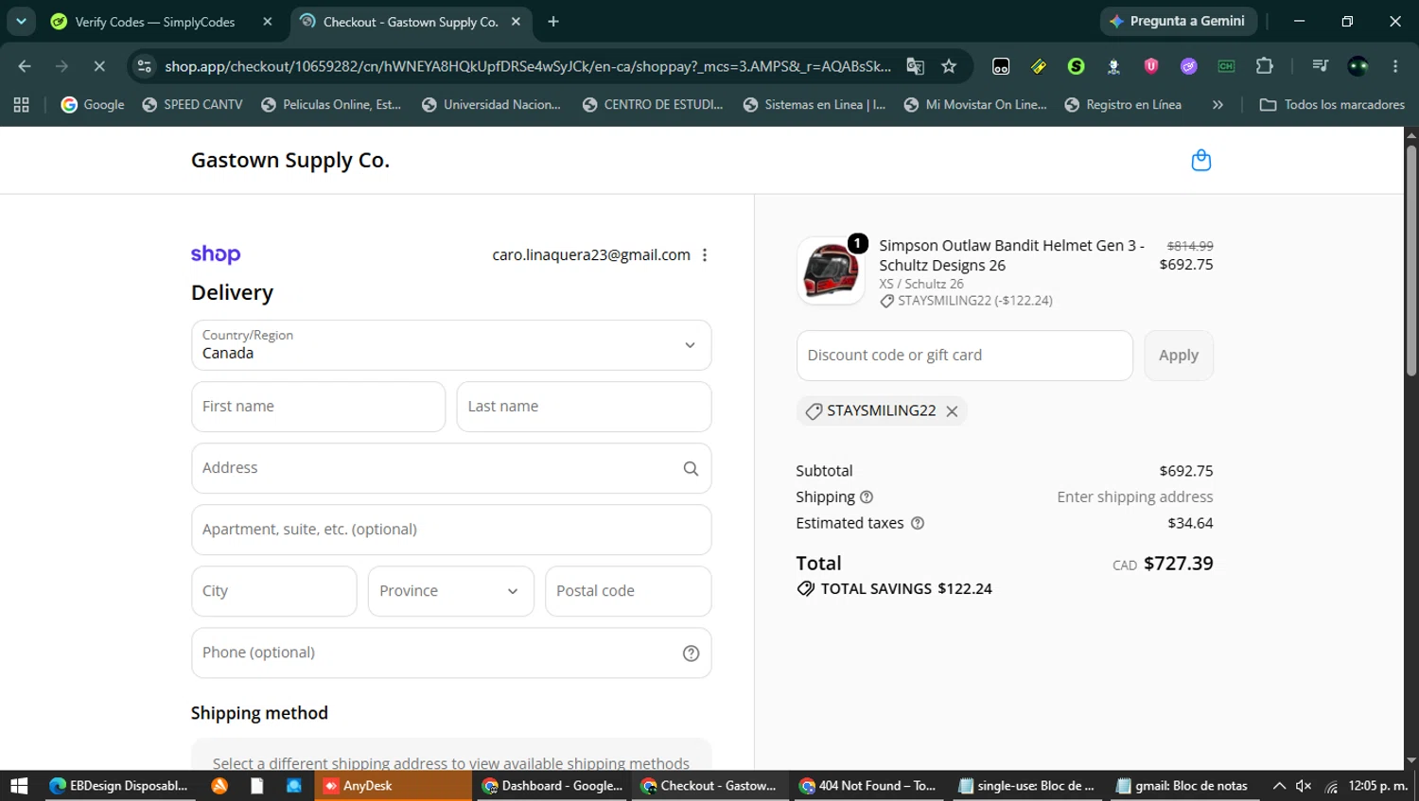The height and width of the screenshot is (801, 1419).
Task: Click the Apply discount button
Action: point(1179,356)
